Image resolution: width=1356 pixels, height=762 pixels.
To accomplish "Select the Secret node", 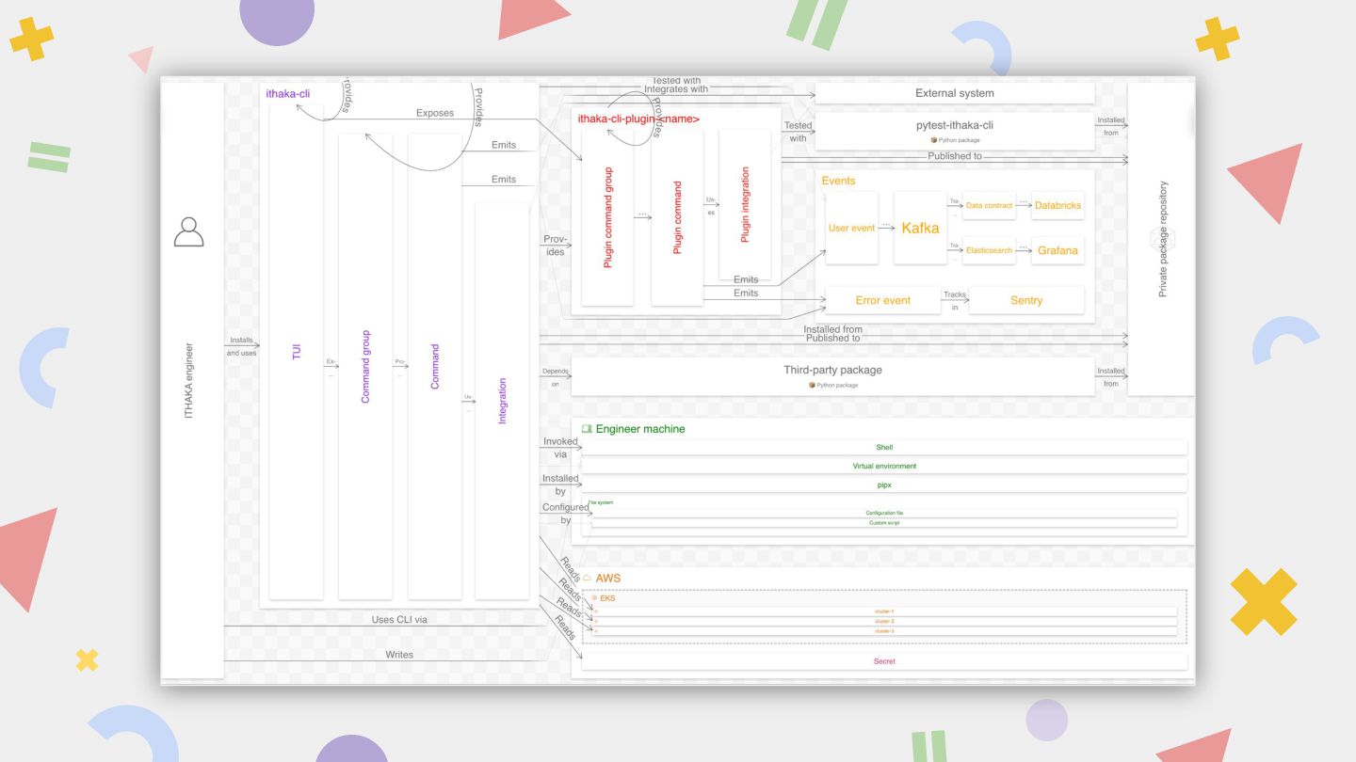I will (x=884, y=661).
